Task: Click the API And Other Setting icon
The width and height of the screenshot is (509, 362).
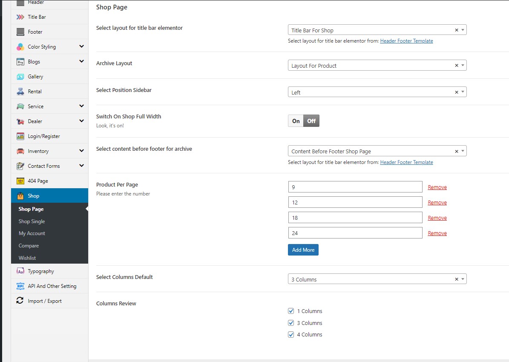Action: pyautogui.click(x=20, y=286)
